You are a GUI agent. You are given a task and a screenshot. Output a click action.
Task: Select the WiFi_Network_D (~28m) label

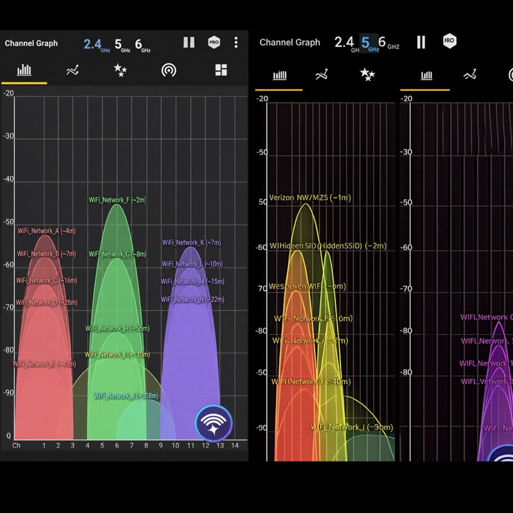47,303
